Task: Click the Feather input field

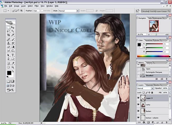Action: tap(36, 11)
